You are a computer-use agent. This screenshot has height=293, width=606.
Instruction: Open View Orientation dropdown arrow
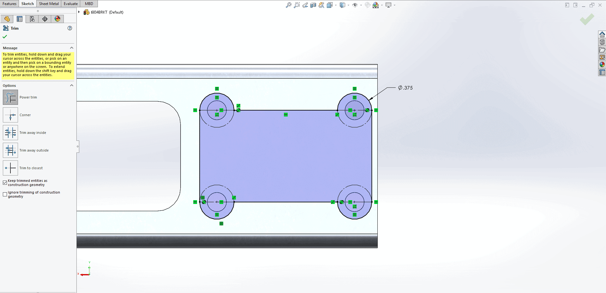[x=336, y=5]
